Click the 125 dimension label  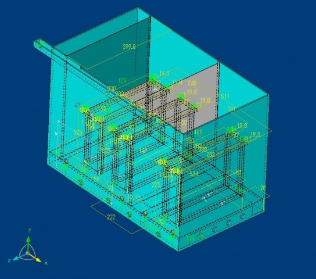coord(122,81)
